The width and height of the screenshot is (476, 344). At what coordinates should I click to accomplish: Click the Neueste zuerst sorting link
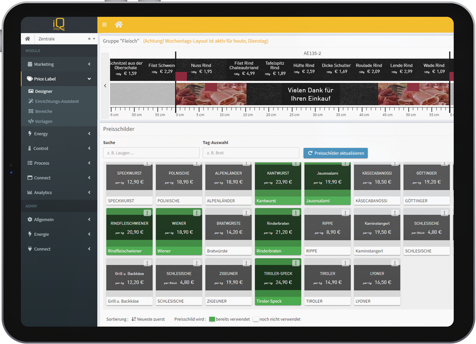point(151,319)
